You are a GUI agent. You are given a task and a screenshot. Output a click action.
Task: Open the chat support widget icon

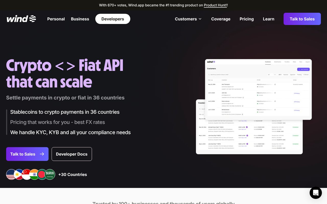pyautogui.click(x=316, y=193)
